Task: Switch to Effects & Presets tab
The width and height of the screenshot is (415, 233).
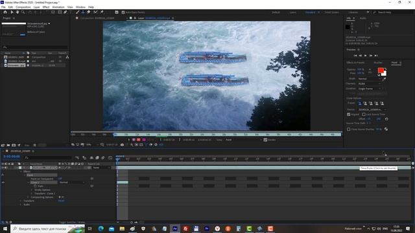Action: (x=355, y=63)
